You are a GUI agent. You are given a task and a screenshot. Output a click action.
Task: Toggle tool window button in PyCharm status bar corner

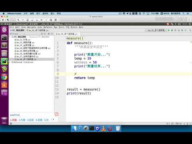(x=11, y=124)
